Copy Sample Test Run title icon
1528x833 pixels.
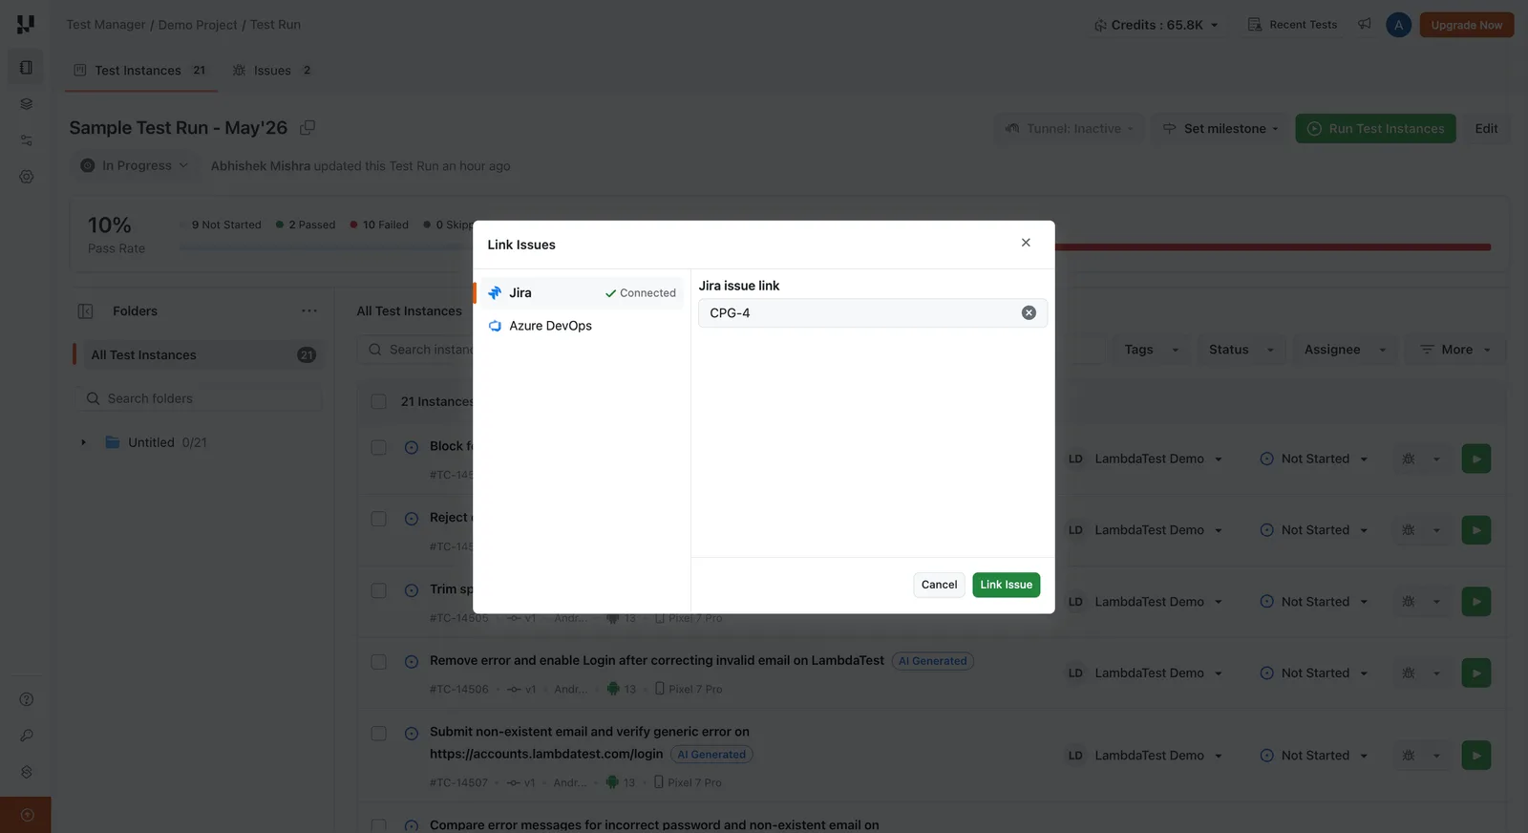pyautogui.click(x=308, y=127)
